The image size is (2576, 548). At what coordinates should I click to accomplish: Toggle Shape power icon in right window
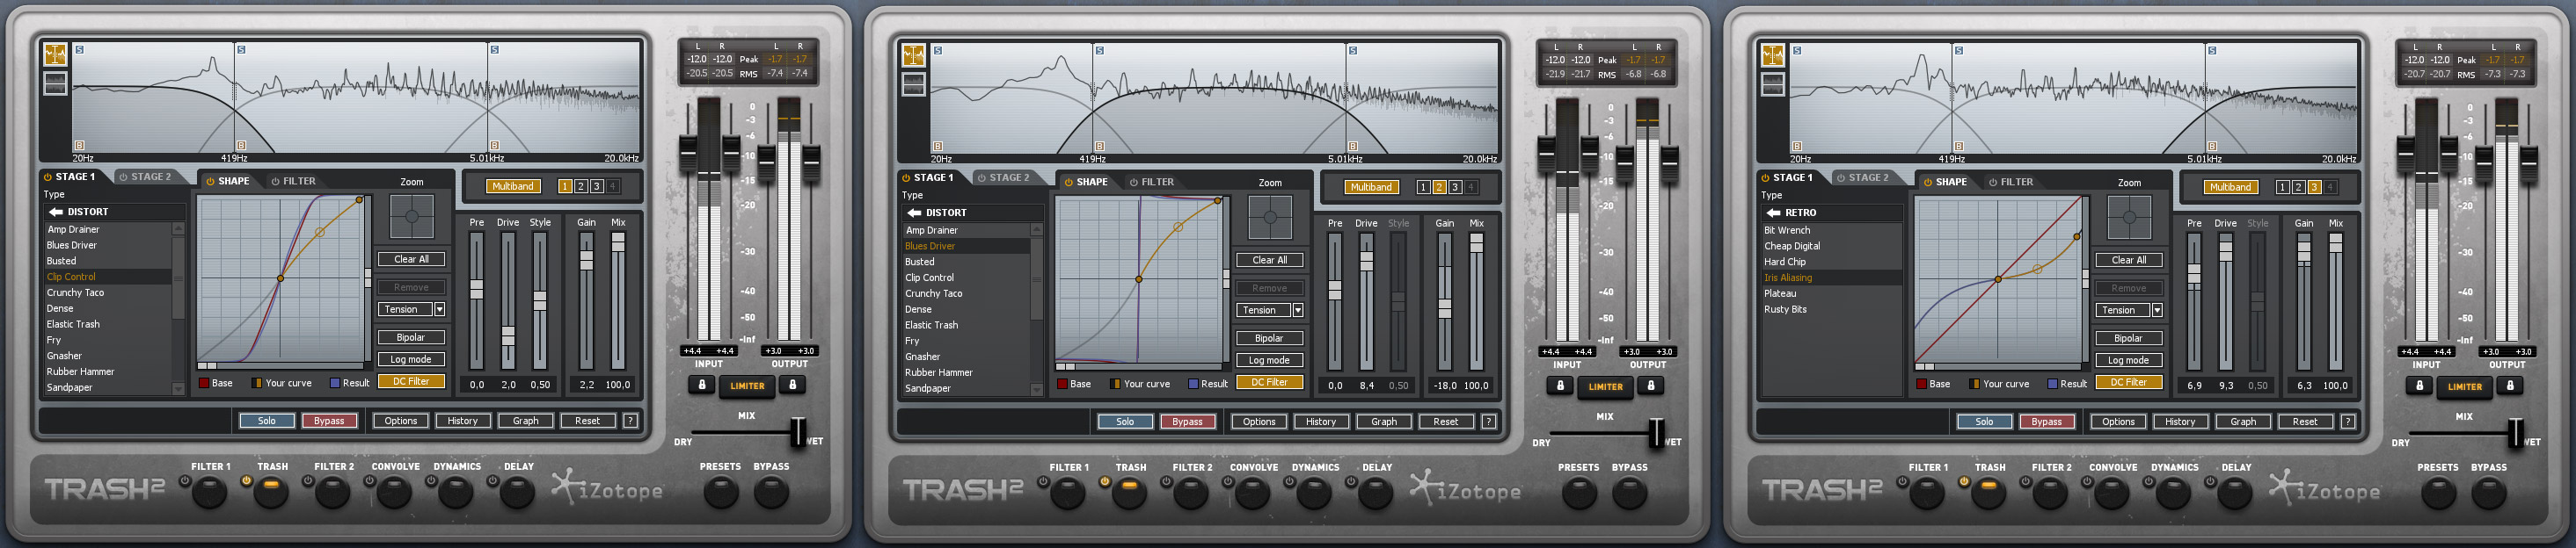pos(1927,183)
